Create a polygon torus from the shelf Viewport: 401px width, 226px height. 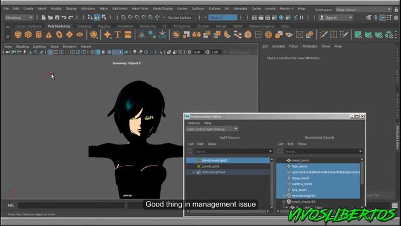(59, 35)
